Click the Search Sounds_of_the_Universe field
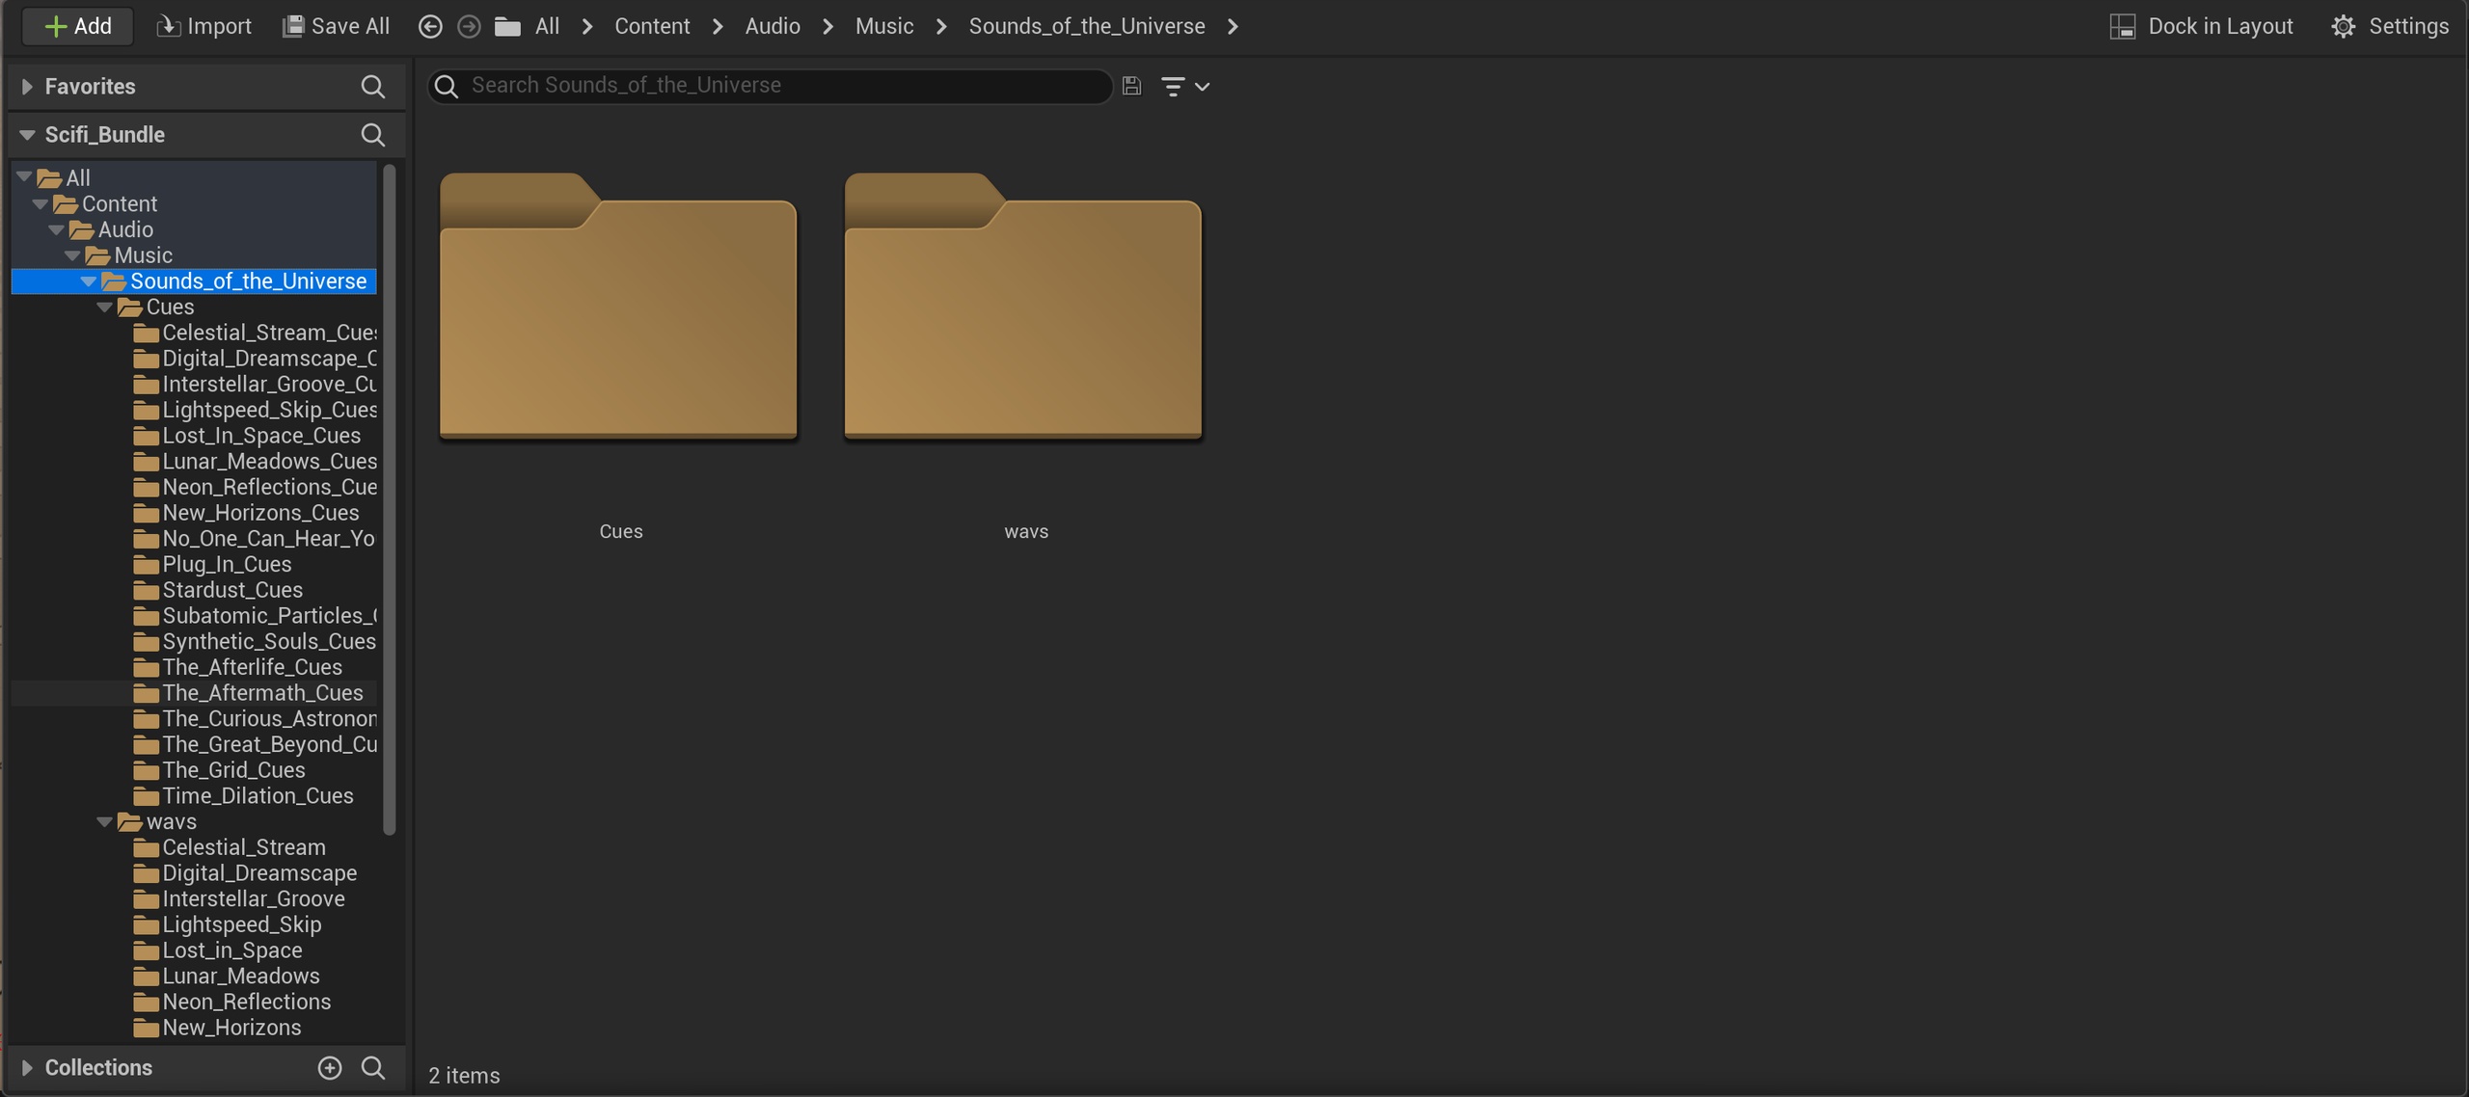Screen dimensions: 2469x1097 770,86
